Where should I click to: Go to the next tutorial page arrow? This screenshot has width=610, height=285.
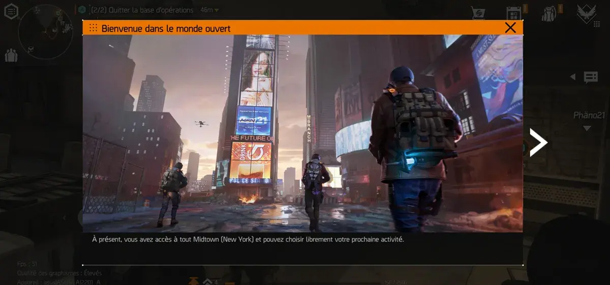(538, 142)
